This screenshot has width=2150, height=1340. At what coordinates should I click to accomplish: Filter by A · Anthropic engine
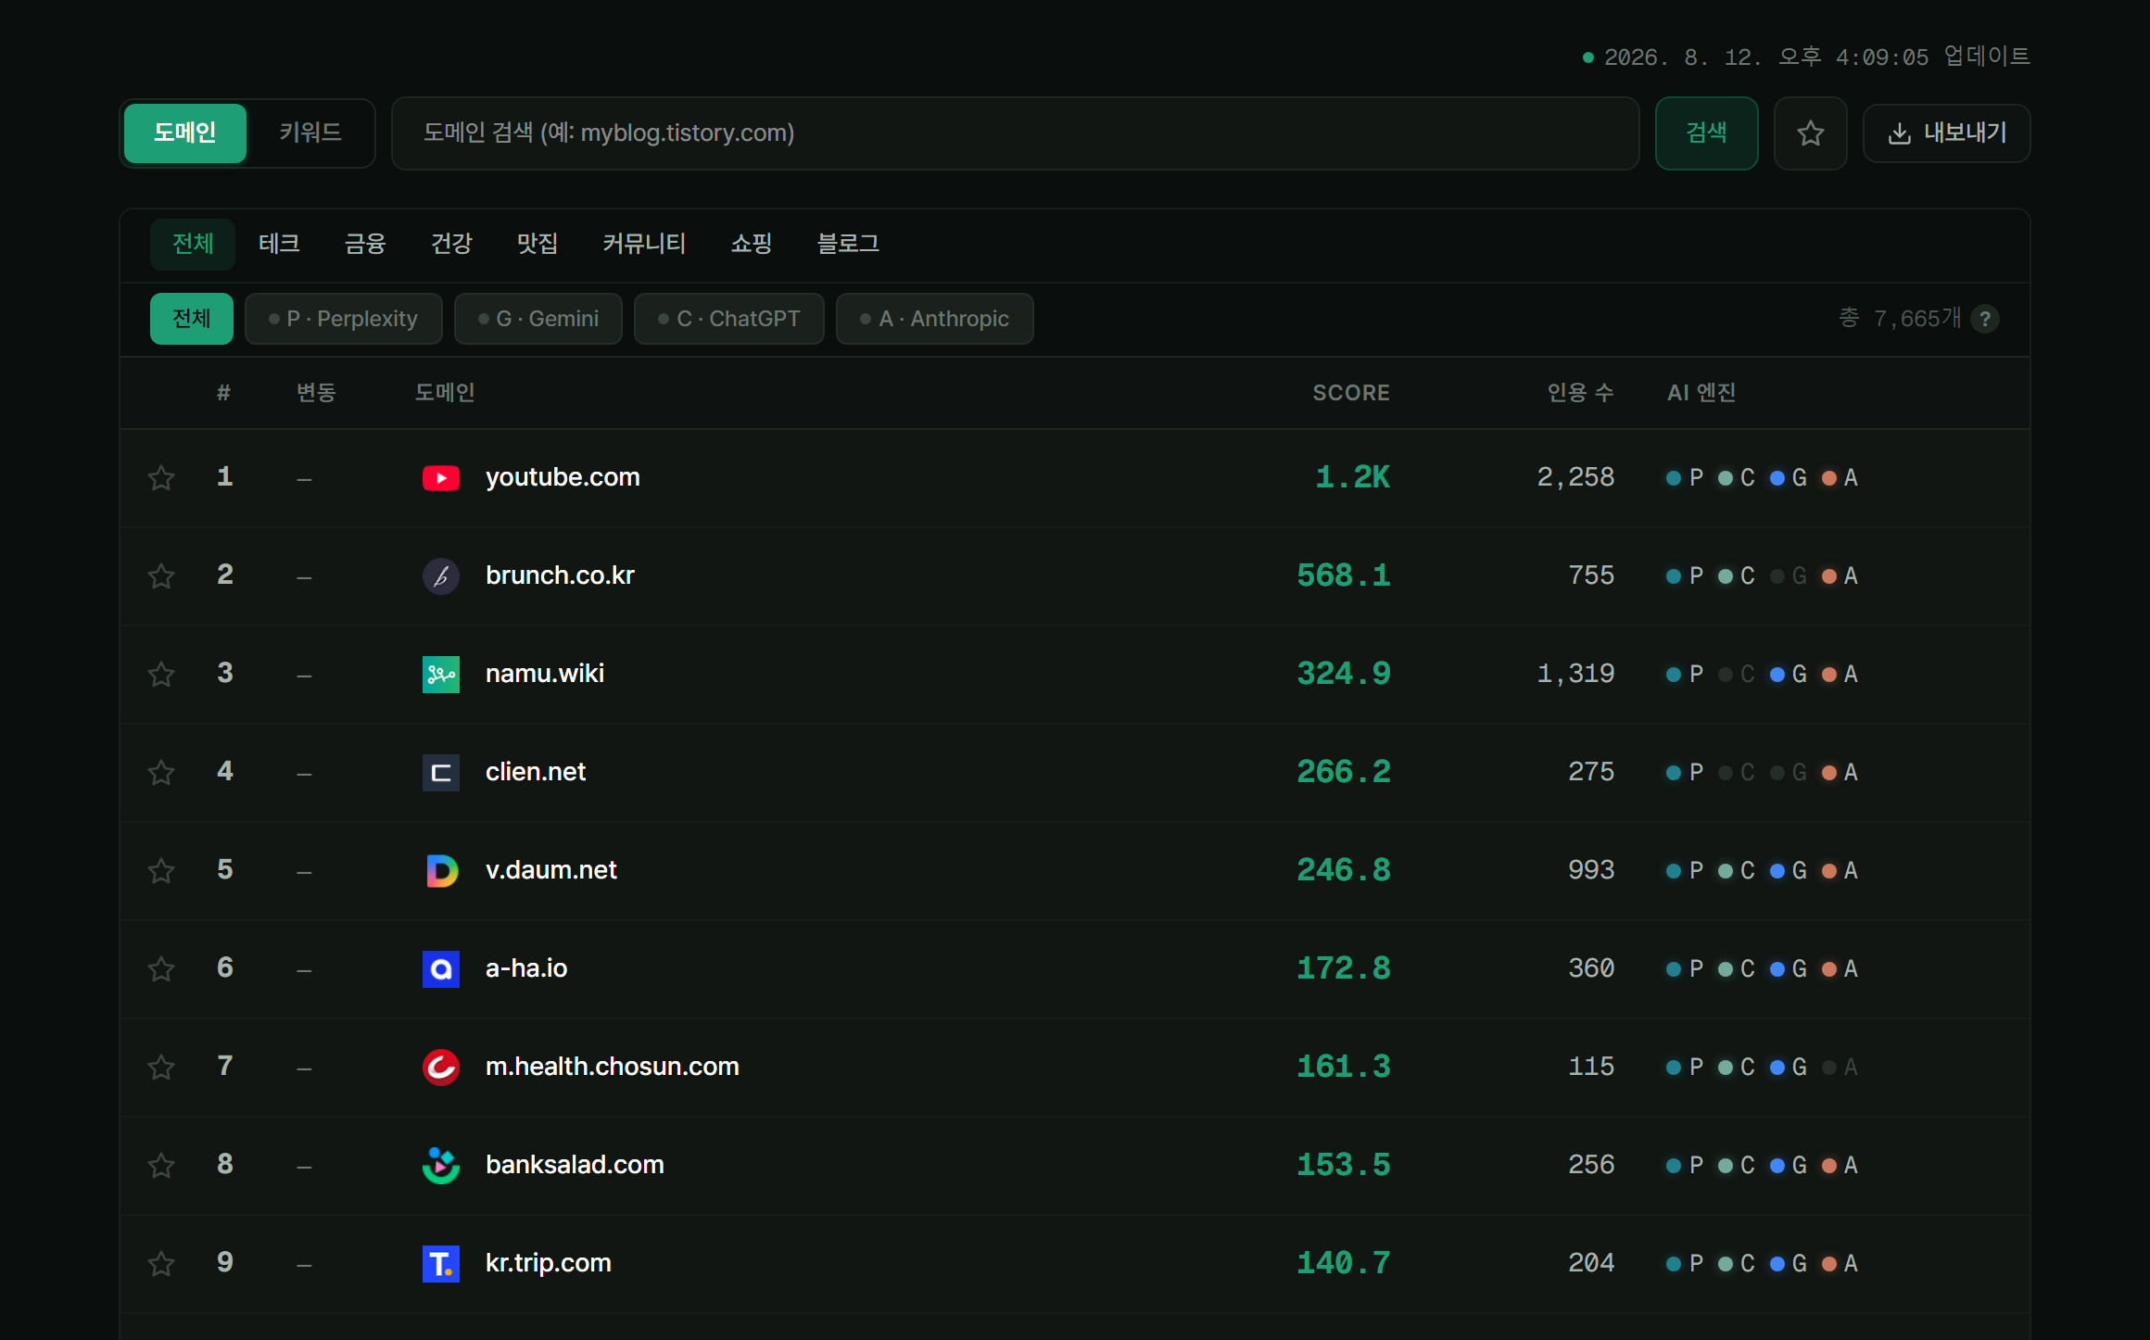click(x=935, y=319)
